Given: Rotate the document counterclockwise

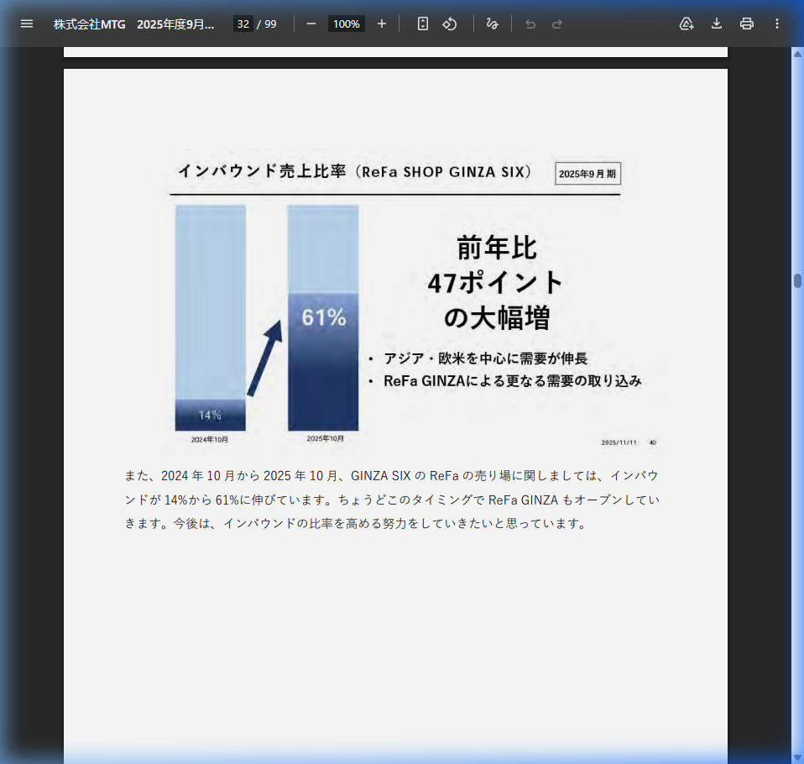Looking at the screenshot, I should [450, 24].
